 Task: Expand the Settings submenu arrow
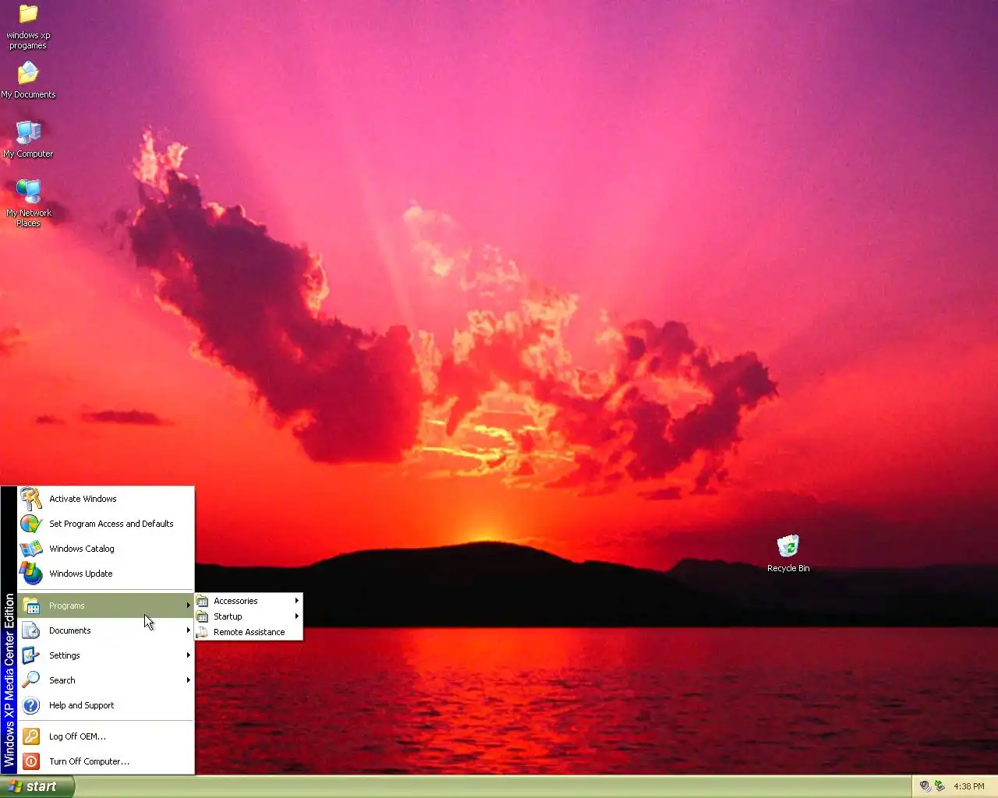[188, 655]
